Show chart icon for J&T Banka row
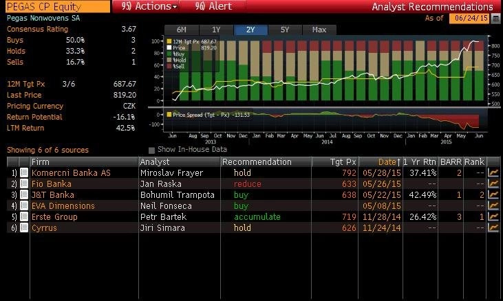503x301 pixels. click(x=493, y=194)
